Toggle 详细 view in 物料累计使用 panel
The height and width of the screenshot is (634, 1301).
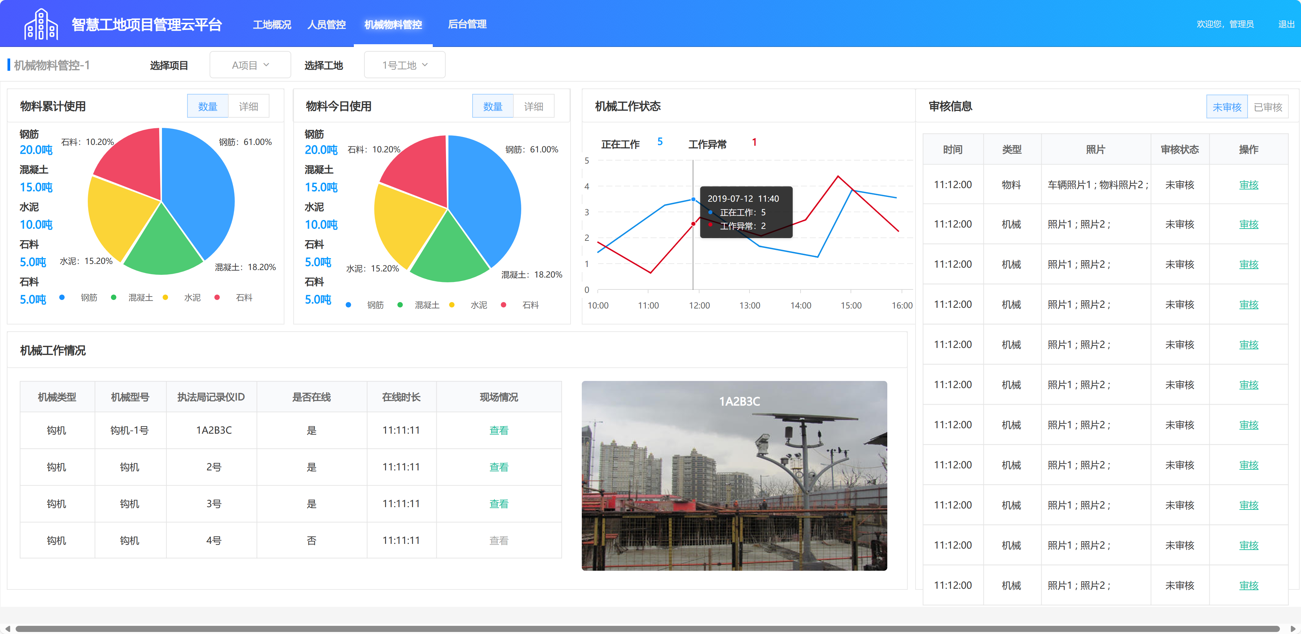pyautogui.click(x=248, y=106)
